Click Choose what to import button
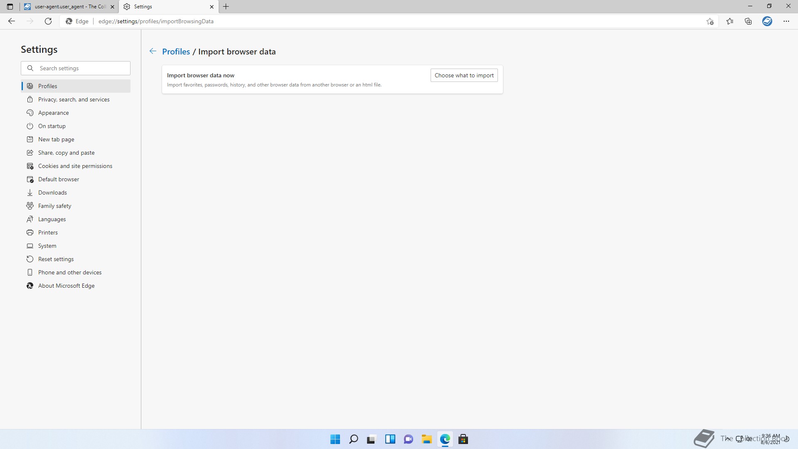The image size is (798, 449). click(x=464, y=75)
